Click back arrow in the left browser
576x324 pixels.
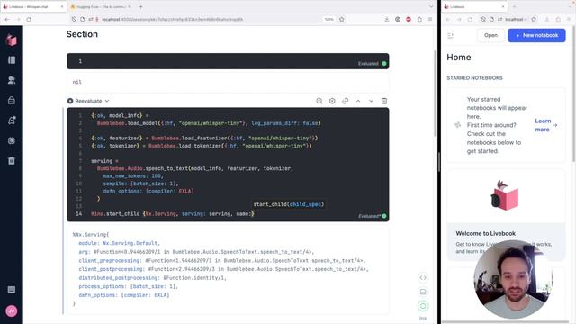(7, 19)
